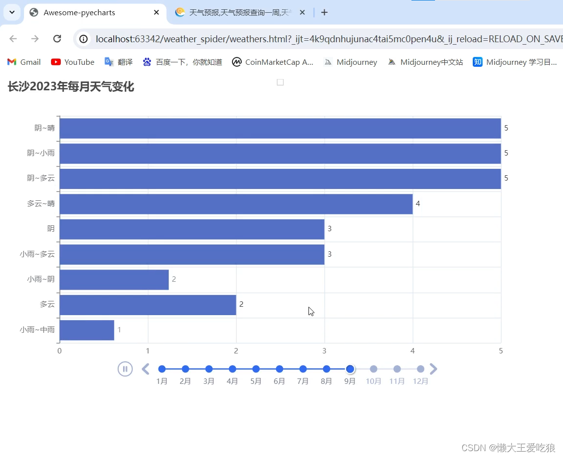Screen dimensions: 563x457
Task: Select the 6月 timeline point
Action: 280,369
